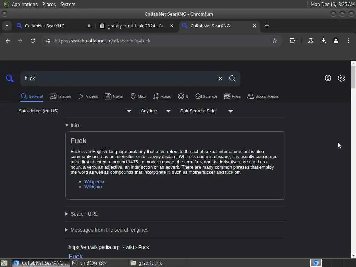Select the News search category

[114, 96]
